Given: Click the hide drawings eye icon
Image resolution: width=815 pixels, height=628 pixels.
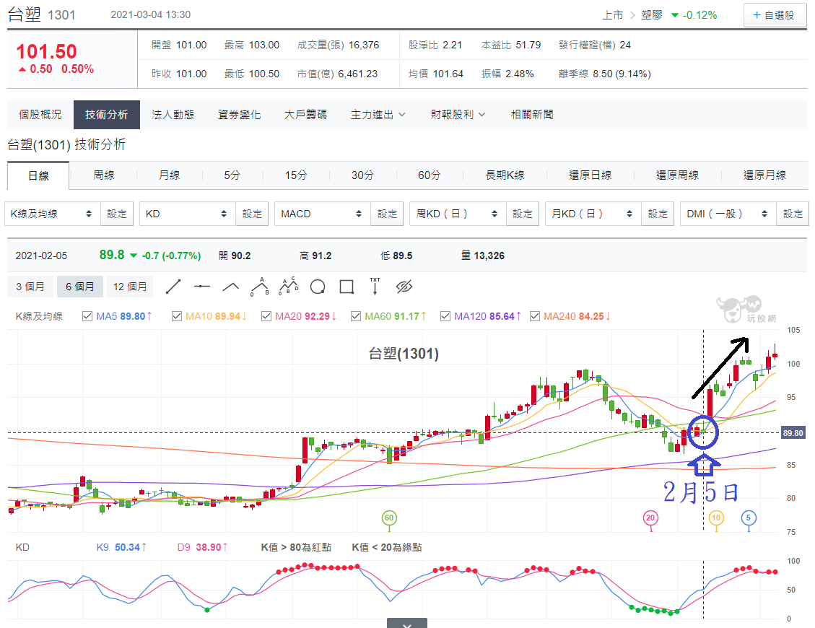Looking at the screenshot, I should click(404, 287).
